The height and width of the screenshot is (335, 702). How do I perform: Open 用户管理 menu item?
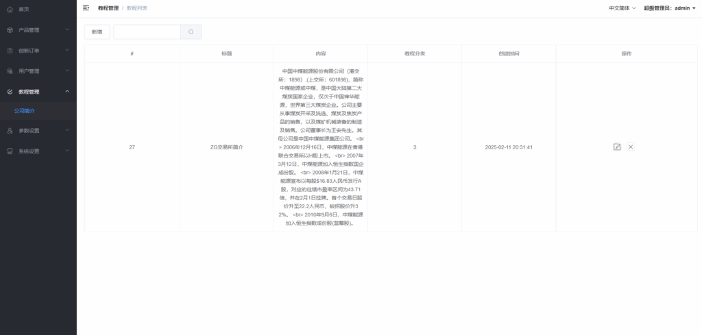tap(38, 71)
